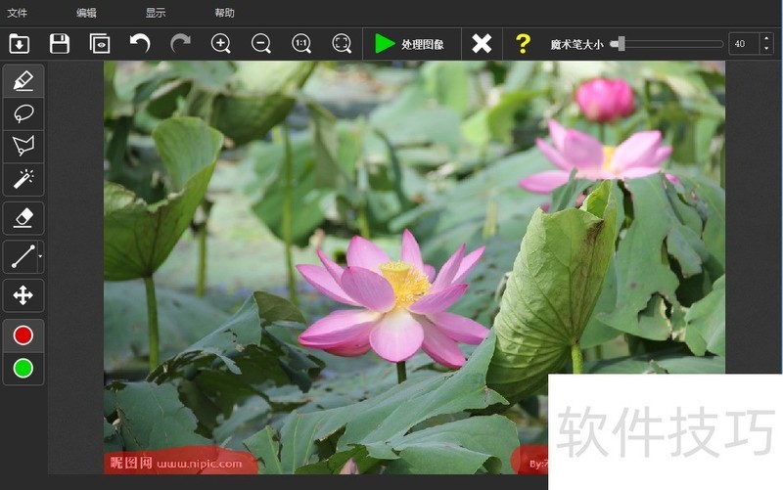Image resolution: width=783 pixels, height=490 pixels.
Task: Open the 编辑 menu
Action: [x=86, y=13]
